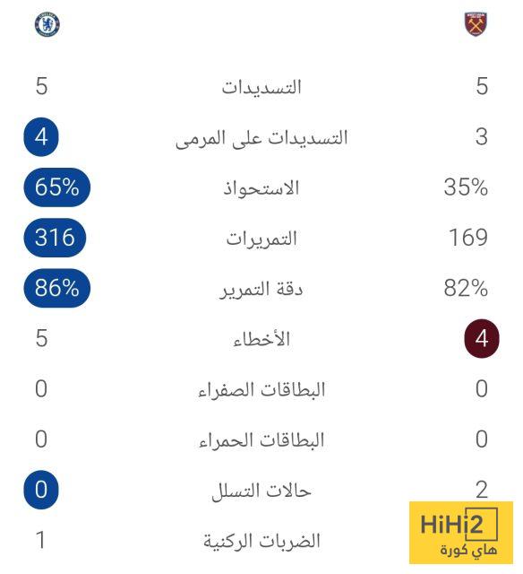Click West Ham's 35% possession value

point(466,187)
